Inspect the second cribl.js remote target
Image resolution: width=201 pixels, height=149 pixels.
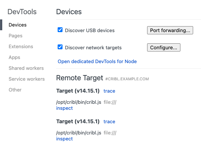(64, 139)
